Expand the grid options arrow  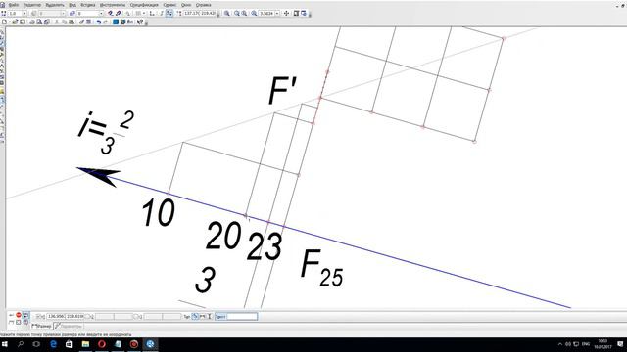click(x=144, y=13)
